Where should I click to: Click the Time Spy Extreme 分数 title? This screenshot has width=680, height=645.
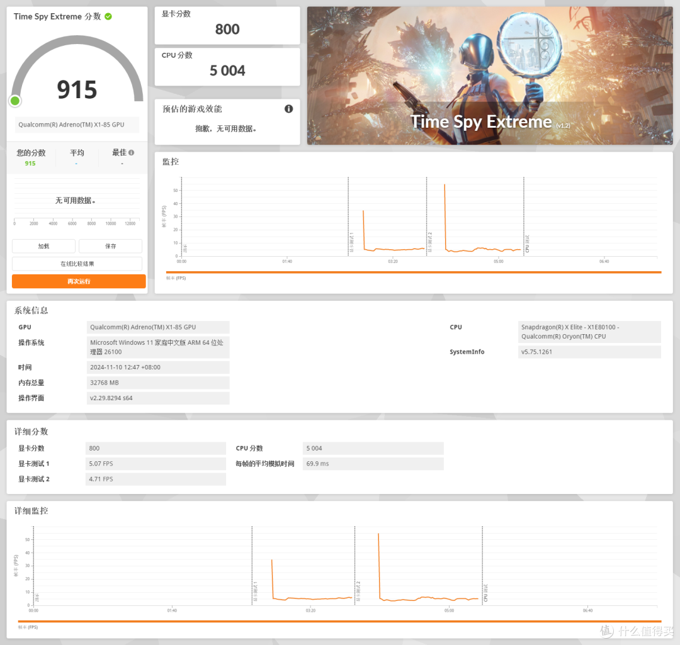coord(57,16)
